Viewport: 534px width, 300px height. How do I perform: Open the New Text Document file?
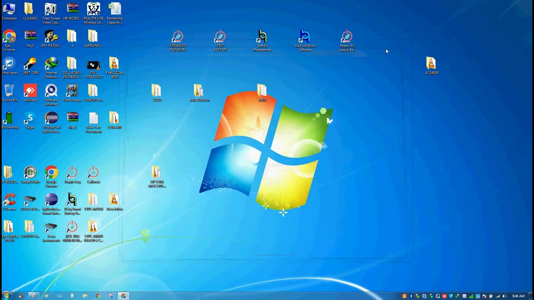click(93, 122)
